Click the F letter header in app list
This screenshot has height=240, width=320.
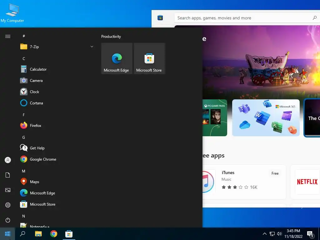24,115
